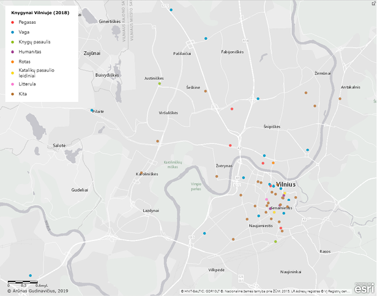Screen dimensions: 377x296
Task: Click the pink Litterula marker in Vilnius center
Action: click(x=266, y=200)
